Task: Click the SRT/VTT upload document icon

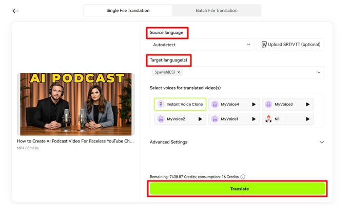Action: (x=264, y=45)
